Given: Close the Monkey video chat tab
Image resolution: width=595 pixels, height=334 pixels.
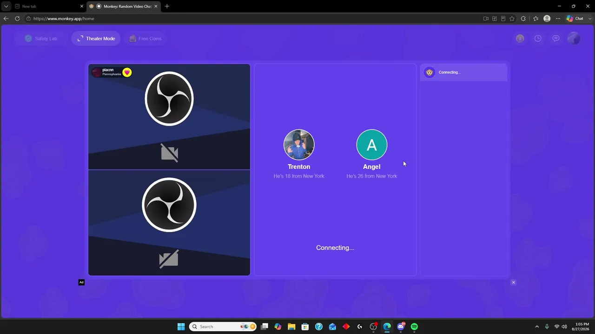Looking at the screenshot, I should [x=156, y=6].
